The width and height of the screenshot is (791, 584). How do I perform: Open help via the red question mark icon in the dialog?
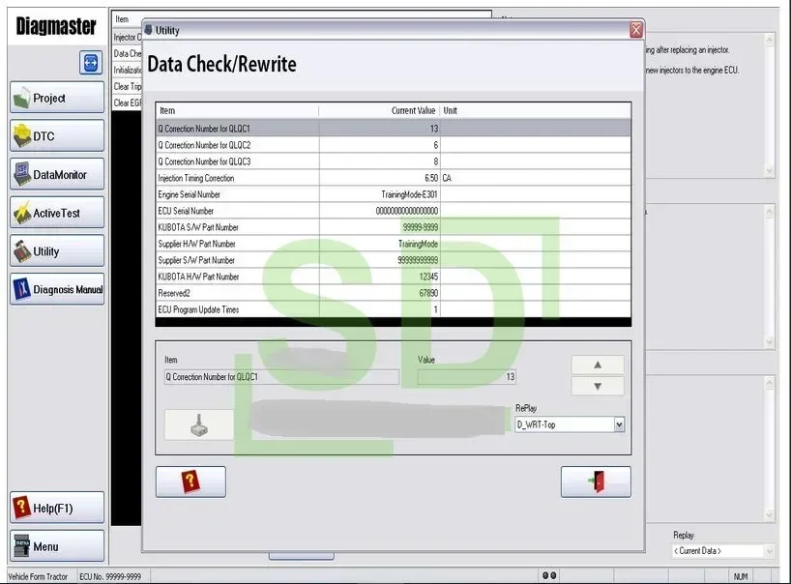click(190, 481)
